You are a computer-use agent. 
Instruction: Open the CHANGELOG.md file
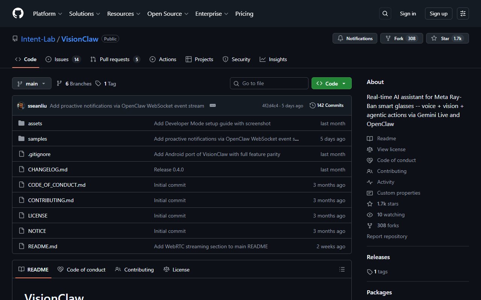click(x=48, y=169)
